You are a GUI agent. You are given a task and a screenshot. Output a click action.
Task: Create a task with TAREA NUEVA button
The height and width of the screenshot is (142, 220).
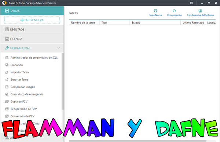coord(32,20)
